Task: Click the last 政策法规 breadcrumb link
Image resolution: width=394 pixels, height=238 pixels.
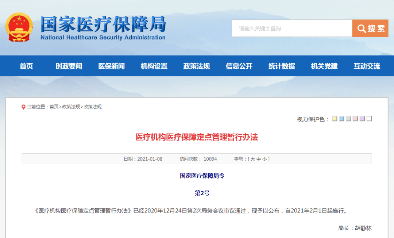Action: pyautogui.click(x=92, y=107)
